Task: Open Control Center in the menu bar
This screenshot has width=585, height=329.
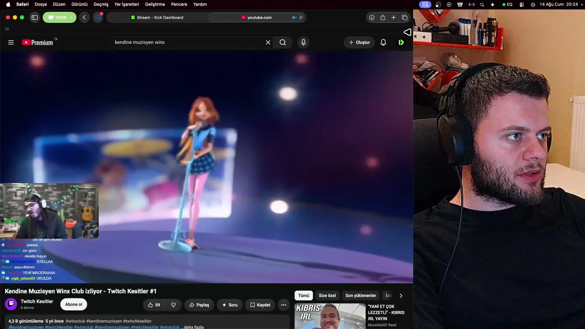Action: click(522, 4)
